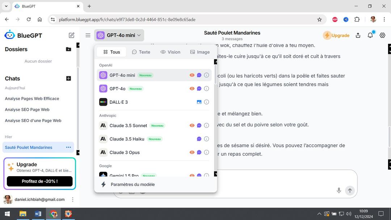Click the microphone voice input icon
This screenshot has width=391, height=220.
(x=339, y=191)
